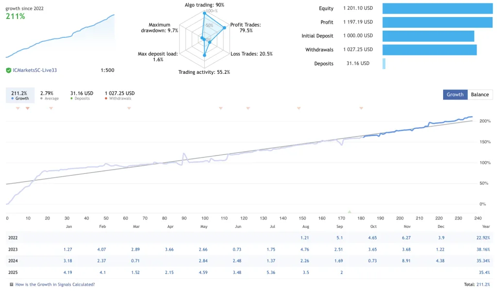Toggle the Average line legend

(50, 95)
